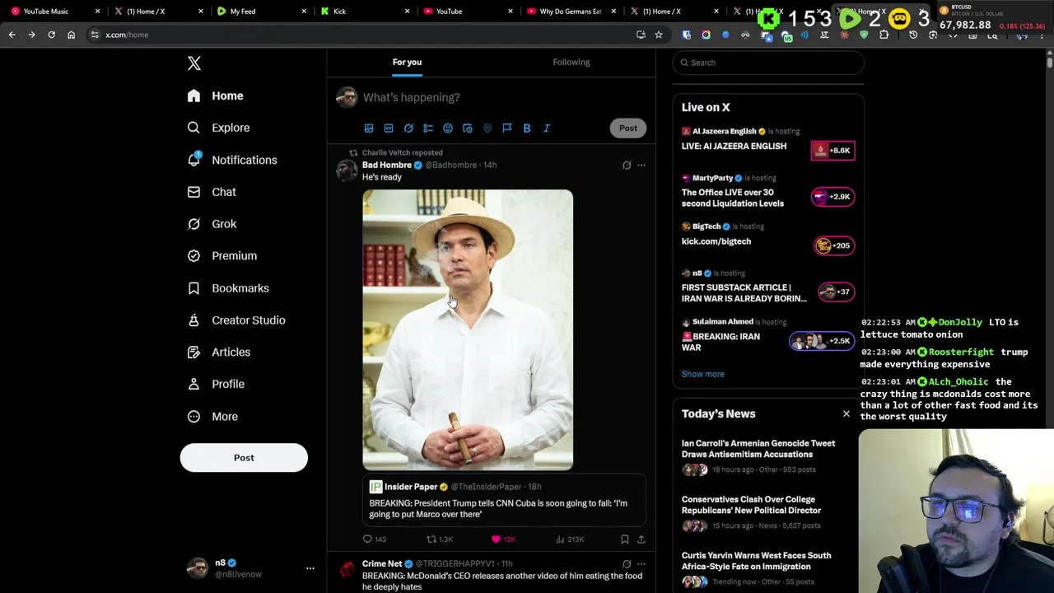Switch to the For you tab
This screenshot has height=593, width=1054.
[x=407, y=62]
